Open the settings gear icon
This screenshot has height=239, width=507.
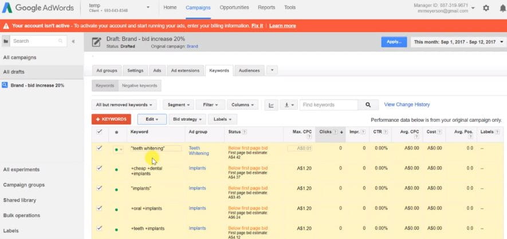486,8
